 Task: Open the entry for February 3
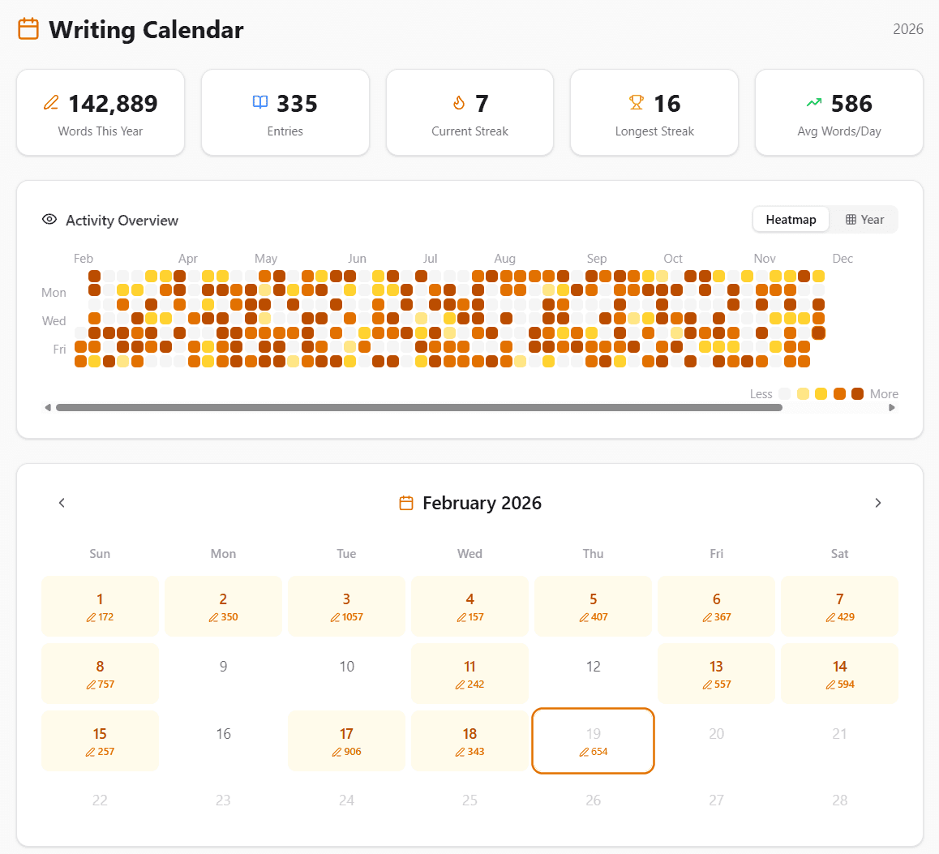pyautogui.click(x=346, y=606)
